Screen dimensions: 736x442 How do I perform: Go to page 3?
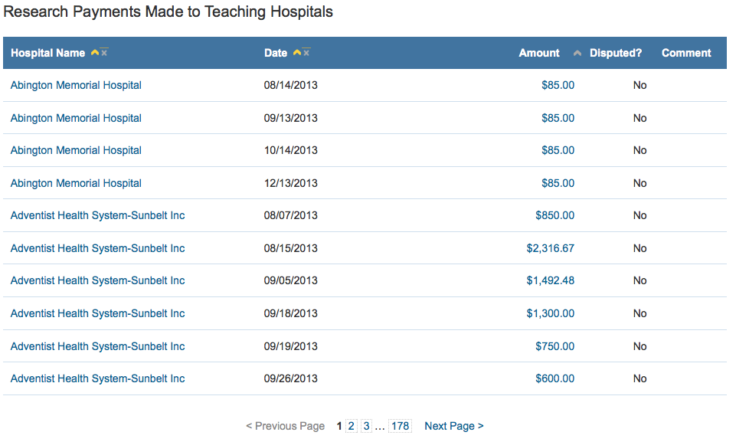366,426
